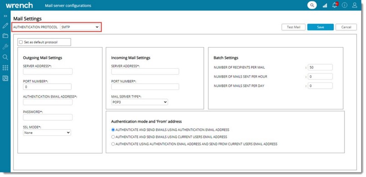Image resolution: width=366 pixels, height=177 pixels.
Task: Enable Set as default protocol checkbox
Action: 21,42
